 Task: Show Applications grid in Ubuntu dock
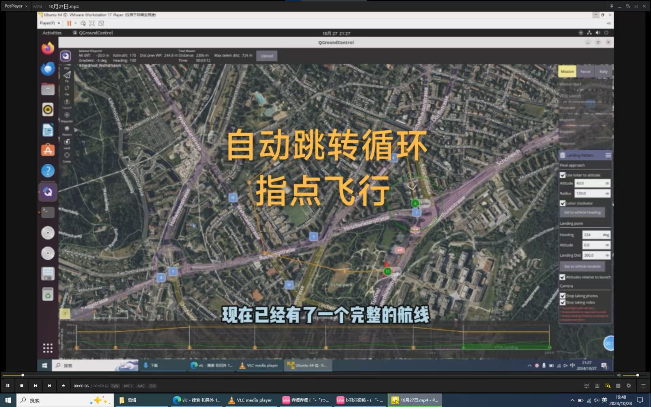click(48, 348)
